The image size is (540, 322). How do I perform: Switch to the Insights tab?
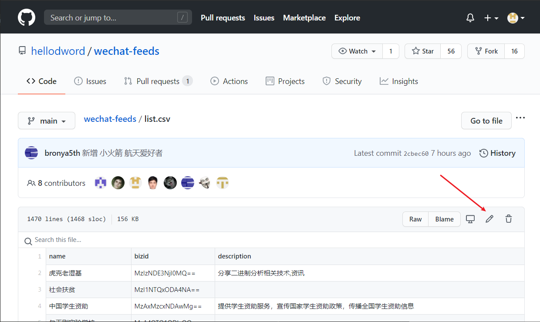click(x=399, y=81)
